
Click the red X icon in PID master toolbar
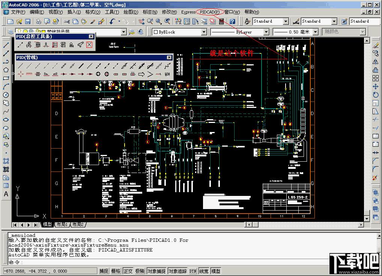point(89,45)
